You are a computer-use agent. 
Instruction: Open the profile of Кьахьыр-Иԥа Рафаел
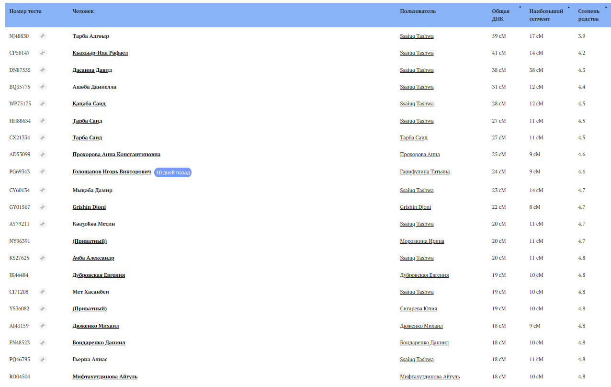click(x=100, y=53)
